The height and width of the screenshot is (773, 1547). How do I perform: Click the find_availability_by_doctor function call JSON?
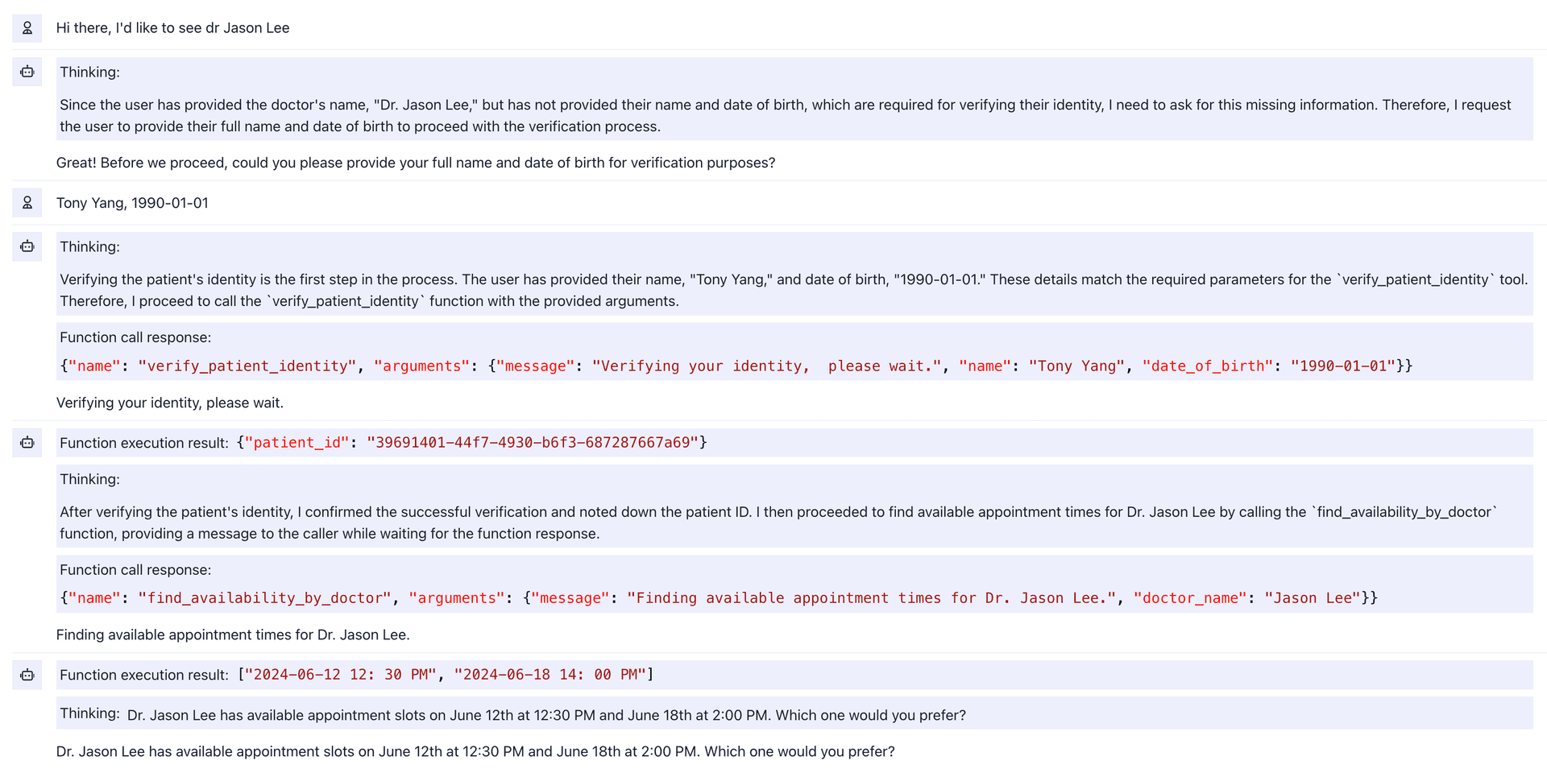click(x=719, y=598)
